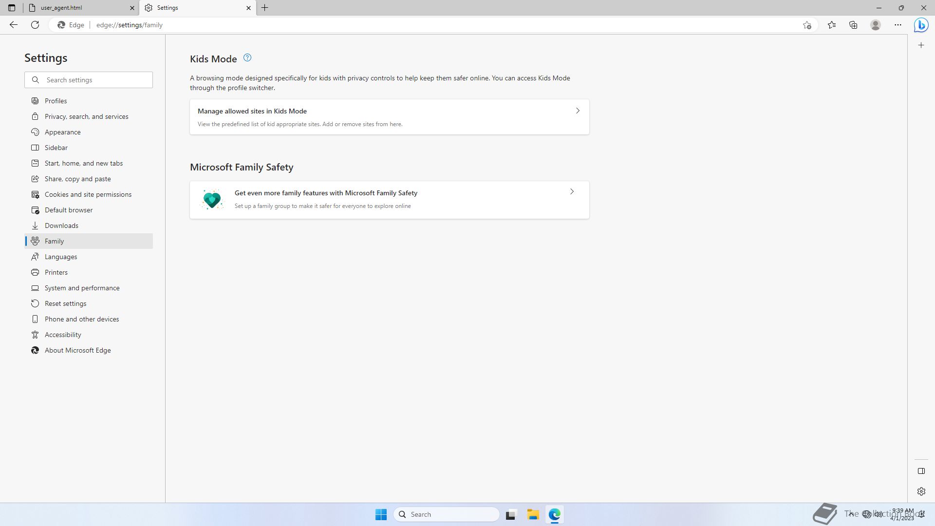Open the tab actions menu icon

(12, 8)
